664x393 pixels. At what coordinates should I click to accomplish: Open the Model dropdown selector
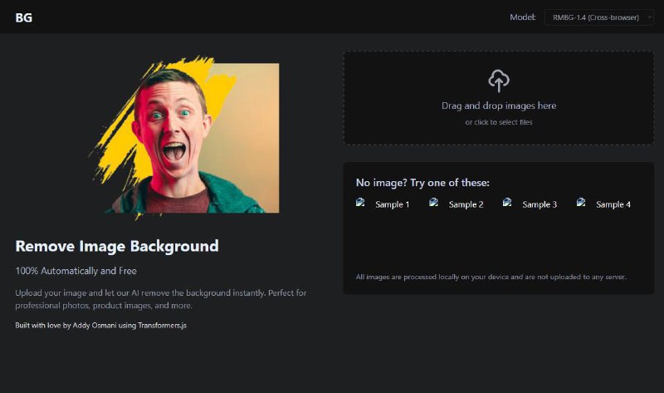[598, 17]
